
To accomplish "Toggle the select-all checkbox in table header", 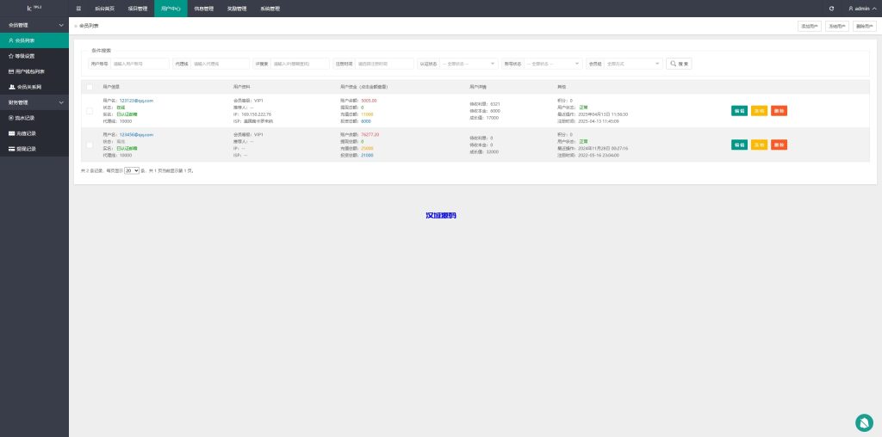I will [90, 87].
